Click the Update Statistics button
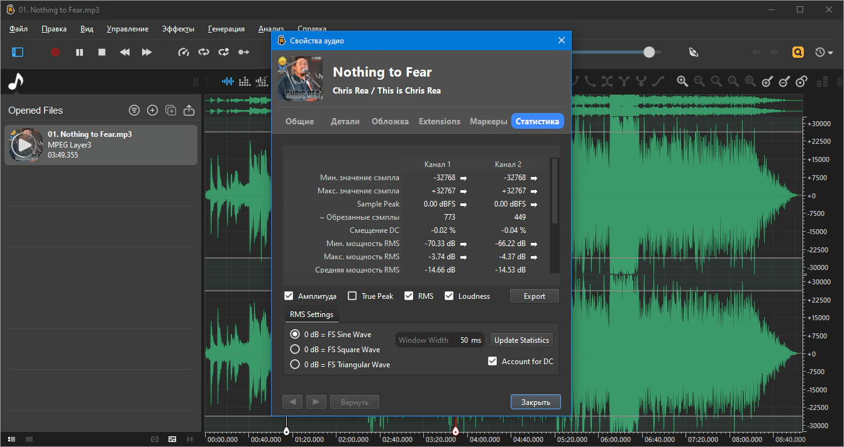This screenshot has height=447, width=844. [521, 340]
